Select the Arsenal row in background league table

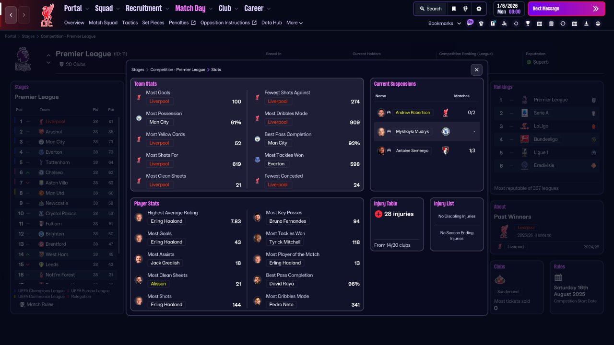point(66,132)
